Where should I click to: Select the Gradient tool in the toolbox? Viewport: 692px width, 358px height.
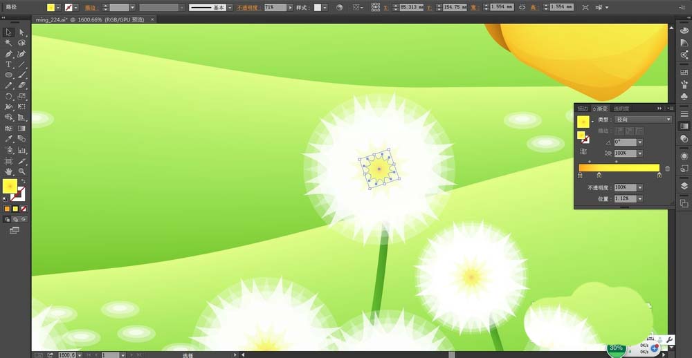pyautogui.click(x=21, y=129)
